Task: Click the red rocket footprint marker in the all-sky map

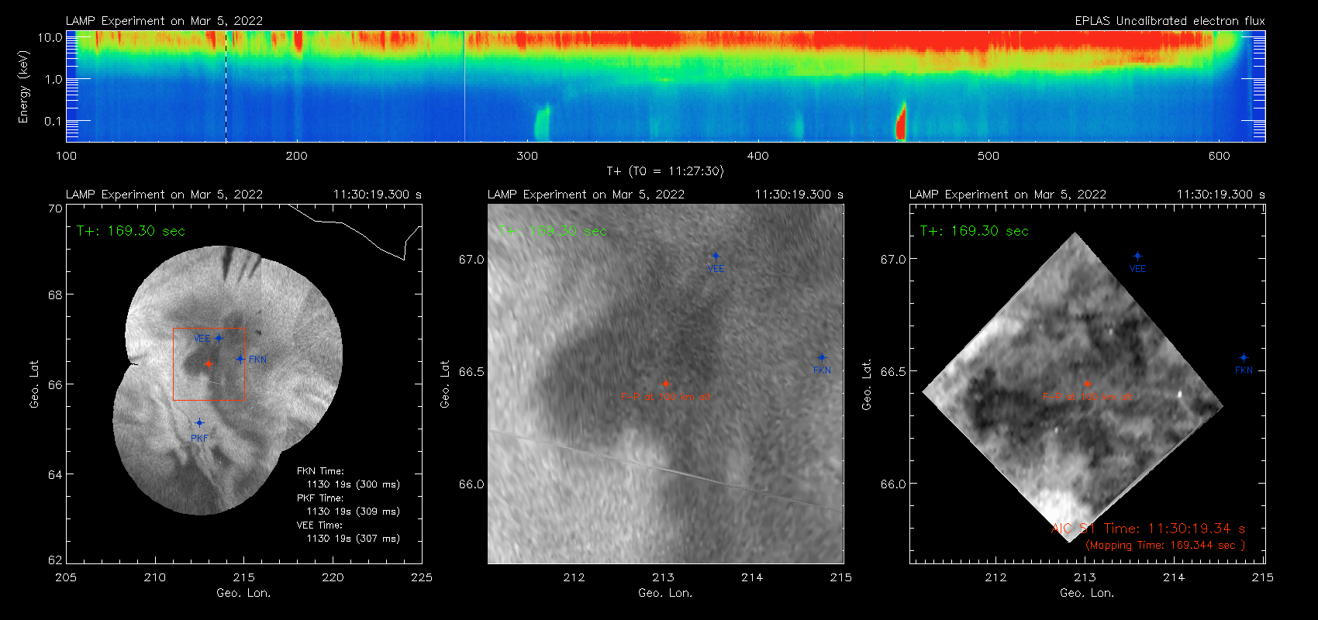Action: click(x=208, y=363)
